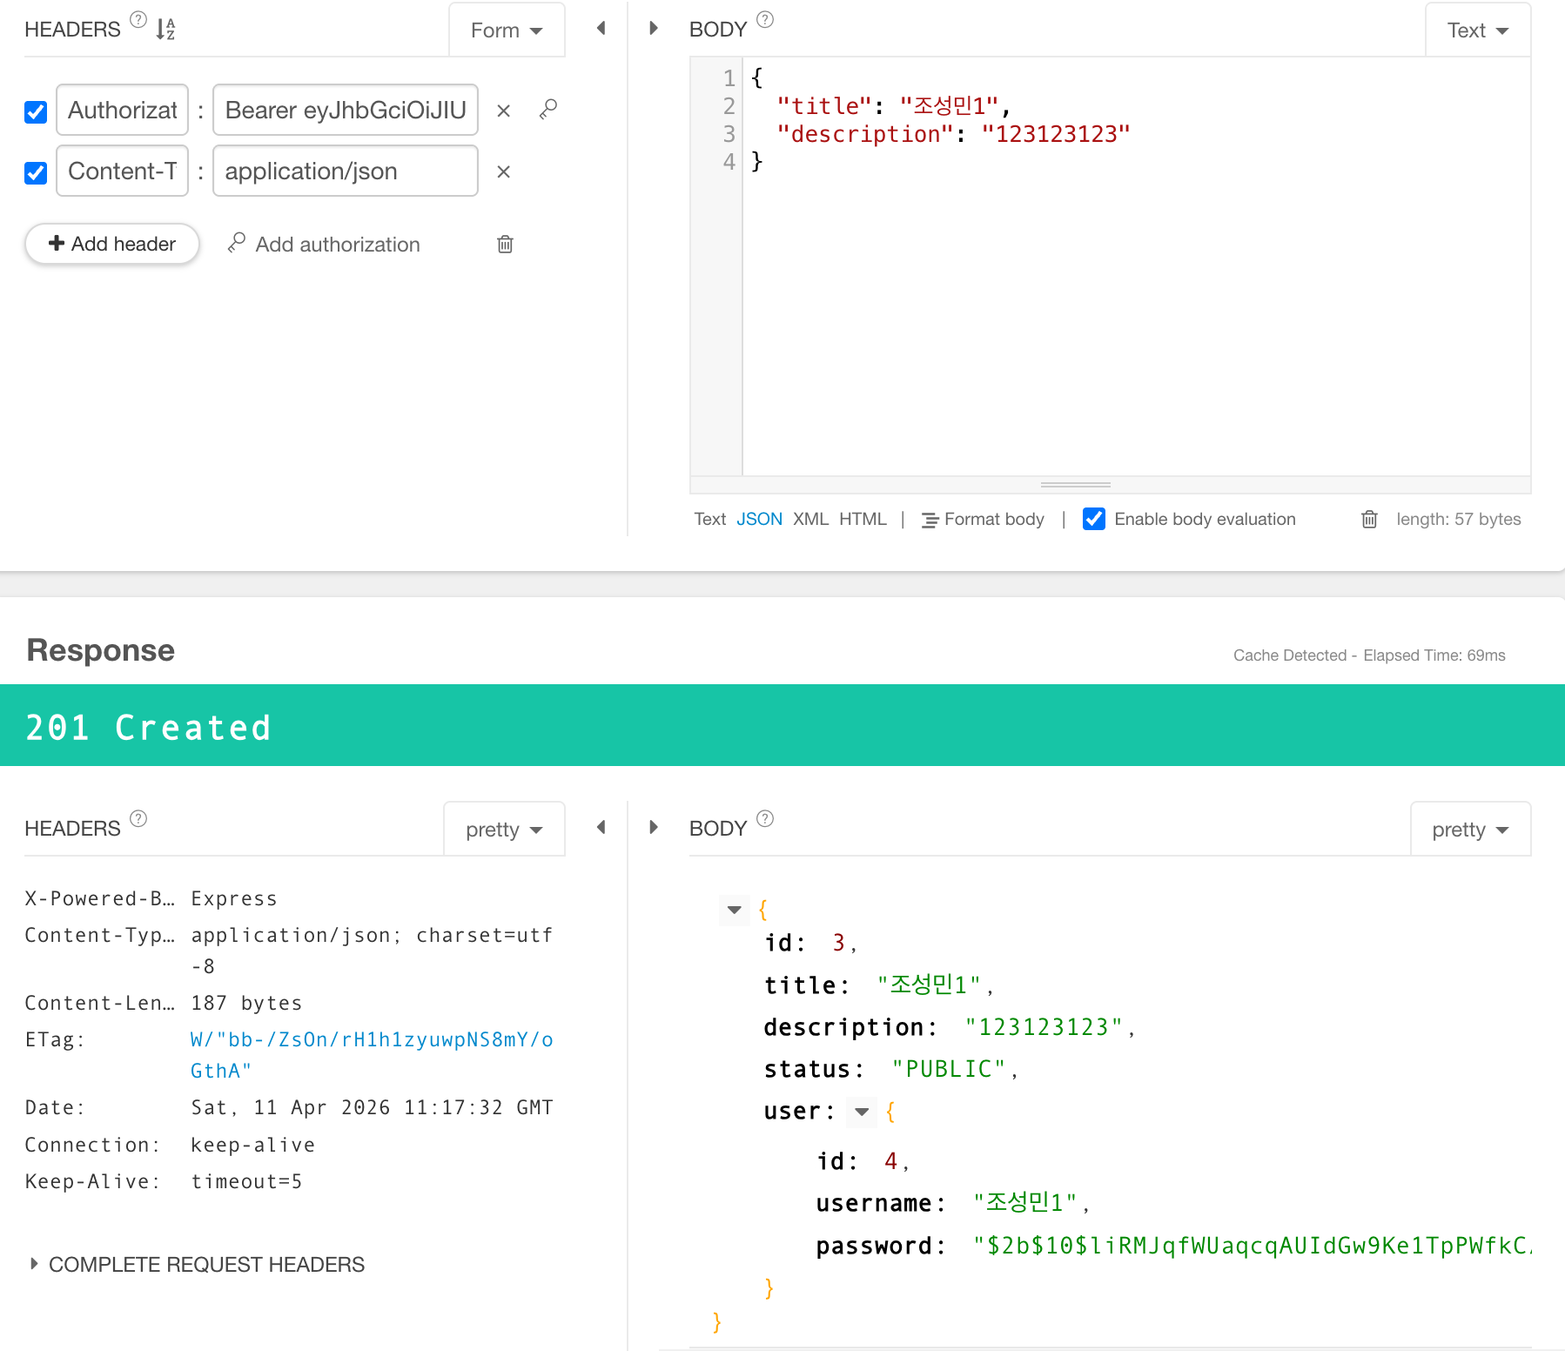This screenshot has width=1565, height=1351.
Task: Uncheck the Content-Type header checkbox
Action: pyautogui.click(x=36, y=172)
